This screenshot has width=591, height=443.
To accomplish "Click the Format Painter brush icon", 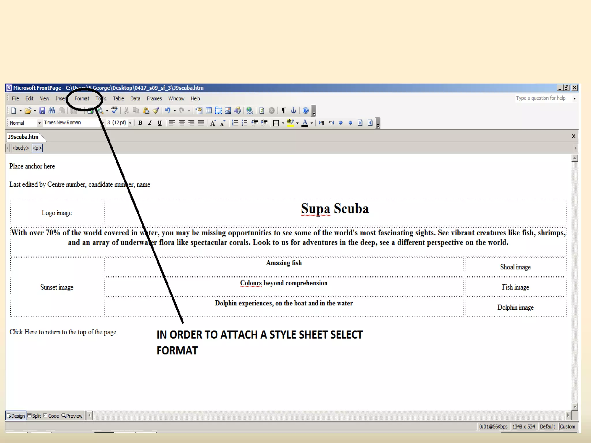I will (156, 110).
